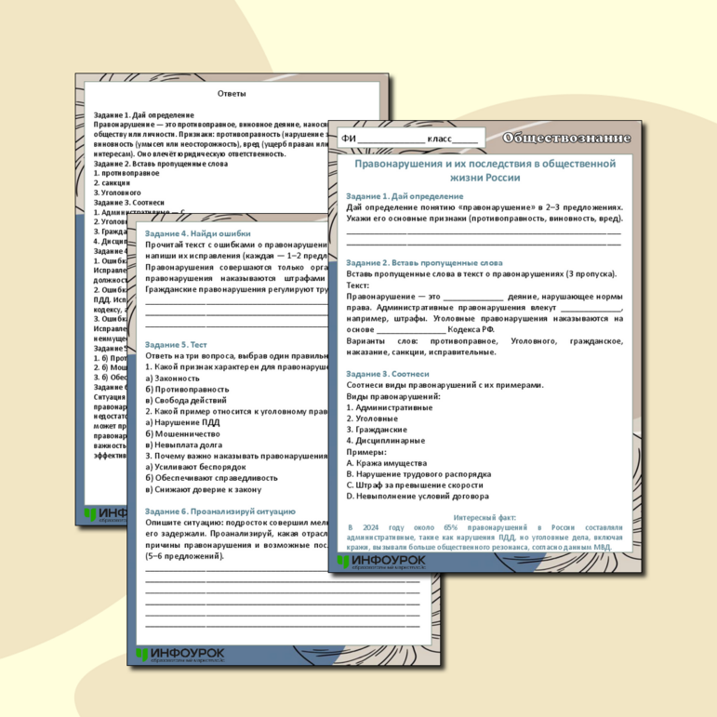This screenshot has height=717, width=717.
Task: Click the Задание 1. Дай определение heading
Action: point(405,196)
